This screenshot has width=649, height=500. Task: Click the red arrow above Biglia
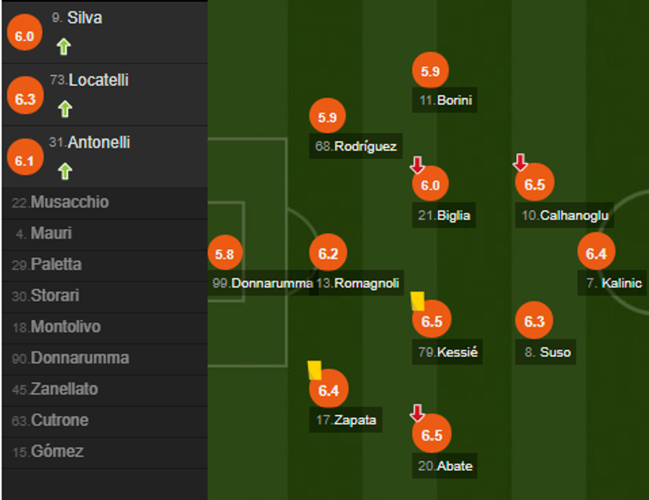coord(418,161)
